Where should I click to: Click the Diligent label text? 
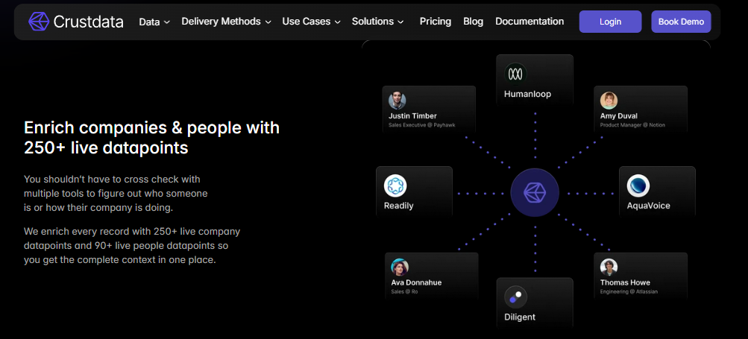tap(520, 317)
